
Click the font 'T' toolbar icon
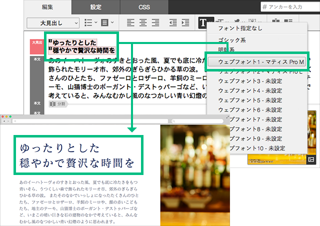[204, 23]
